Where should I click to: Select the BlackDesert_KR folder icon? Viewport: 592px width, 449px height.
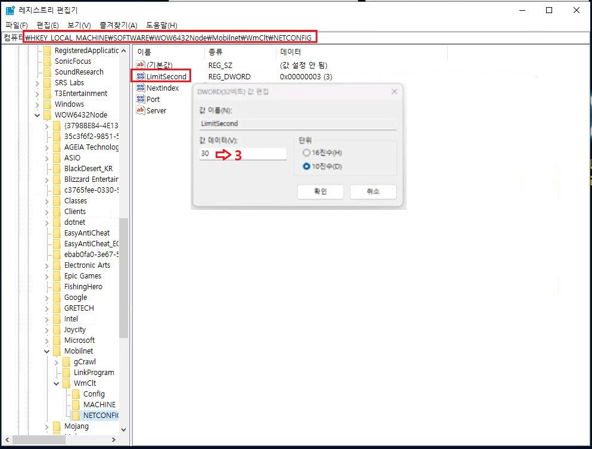point(57,169)
